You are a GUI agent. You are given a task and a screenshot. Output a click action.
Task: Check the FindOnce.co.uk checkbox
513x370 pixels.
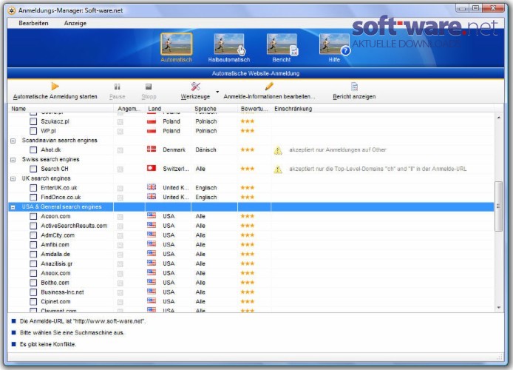tap(33, 198)
